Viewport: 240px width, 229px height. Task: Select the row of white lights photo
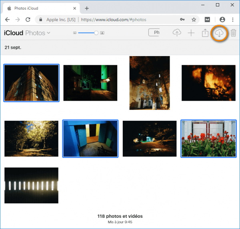31,185
